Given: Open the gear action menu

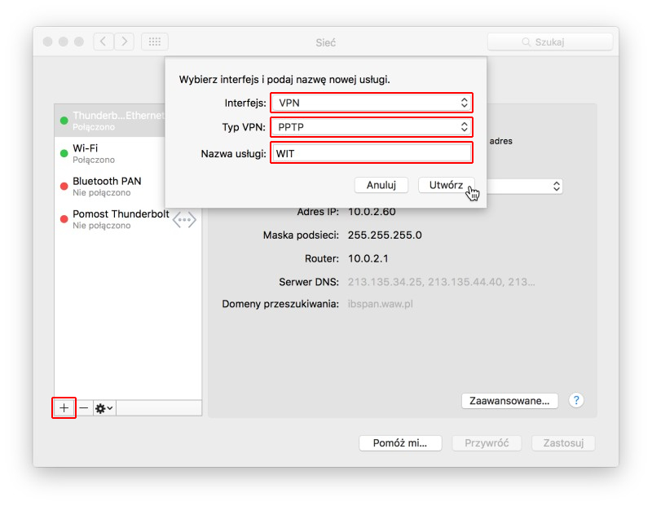Looking at the screenshot, I should point(104,407).
